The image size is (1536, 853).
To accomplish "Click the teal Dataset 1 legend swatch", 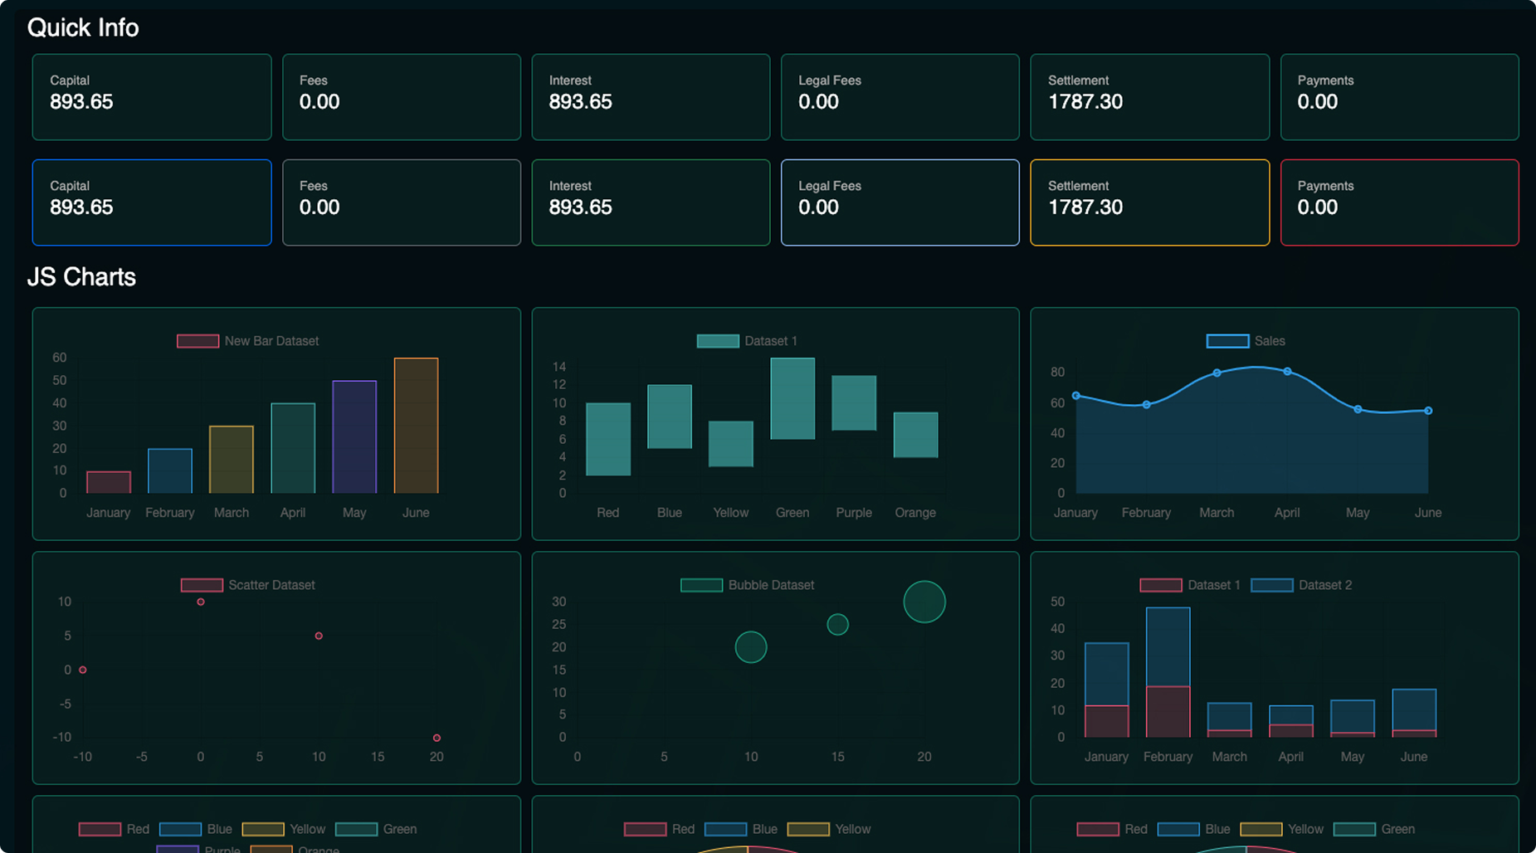I will [x=718, y=341].
